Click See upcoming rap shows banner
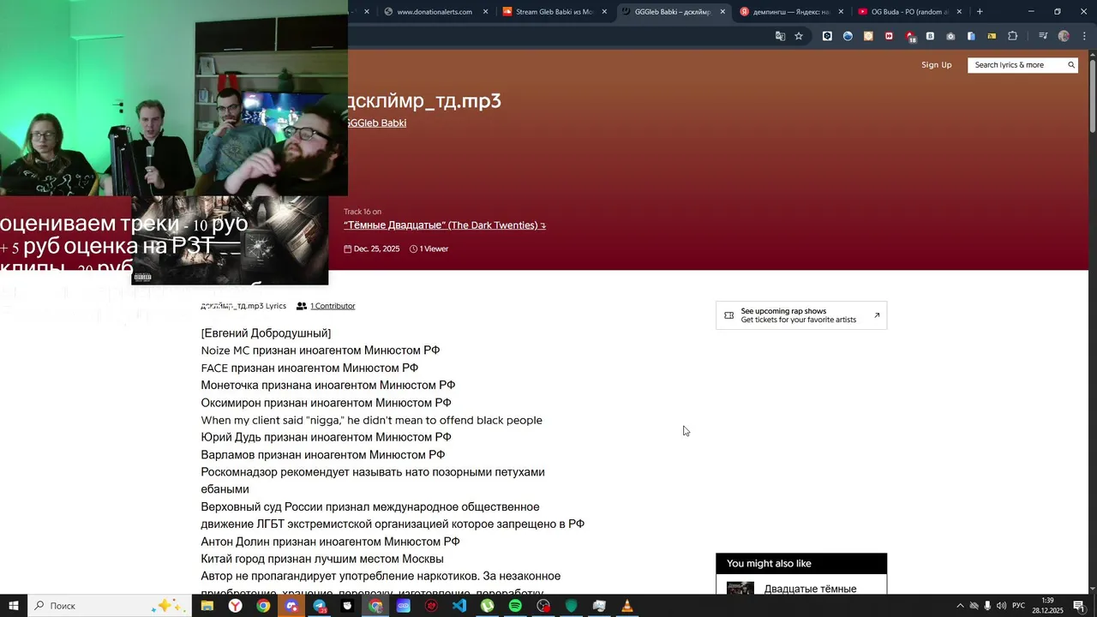 (801, 315)
